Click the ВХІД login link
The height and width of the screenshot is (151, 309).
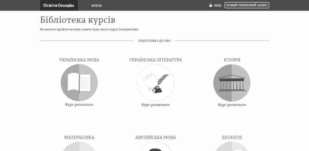click(217, 6)
